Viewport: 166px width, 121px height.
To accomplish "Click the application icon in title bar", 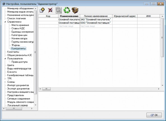I will coord(4,4).
